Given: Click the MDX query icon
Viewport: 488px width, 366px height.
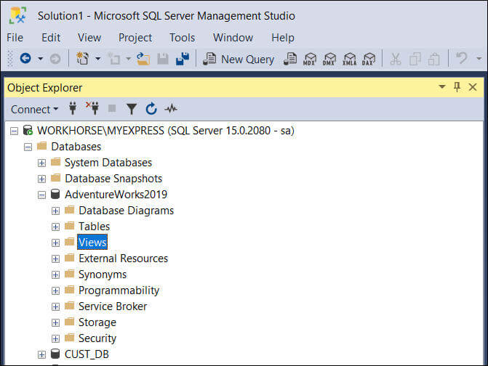Looking at the screenshot, I should point(311,59).
